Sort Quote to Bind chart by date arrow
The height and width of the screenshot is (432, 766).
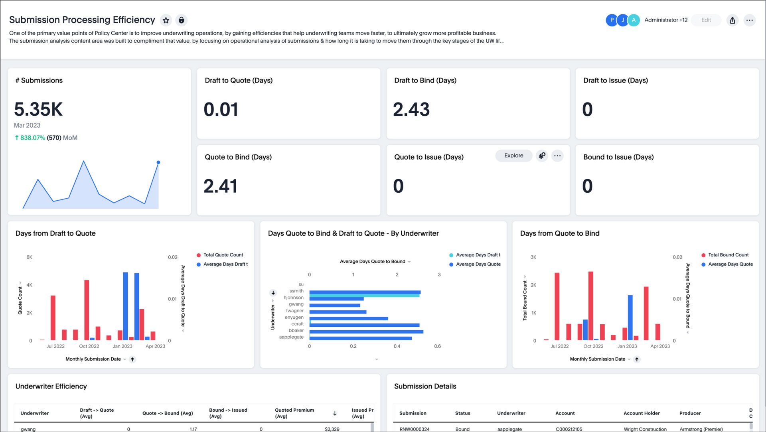tap(637, 359)
